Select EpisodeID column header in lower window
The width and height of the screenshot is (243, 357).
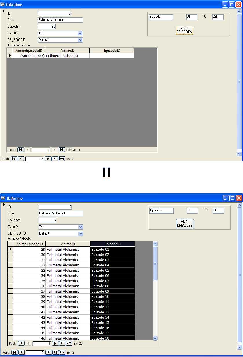pyautogui.click(x=112, y=244)
